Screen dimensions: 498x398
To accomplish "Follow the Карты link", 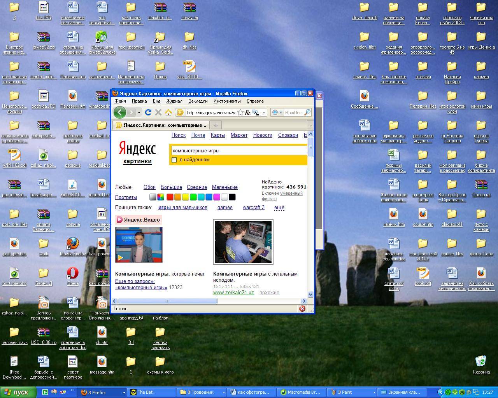I will (217, 135).
